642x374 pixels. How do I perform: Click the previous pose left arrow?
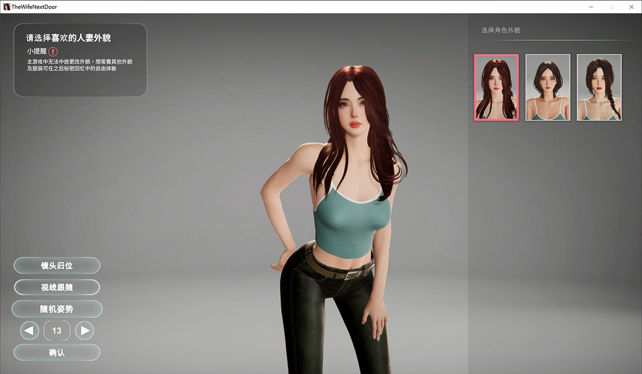click(29, 331)
